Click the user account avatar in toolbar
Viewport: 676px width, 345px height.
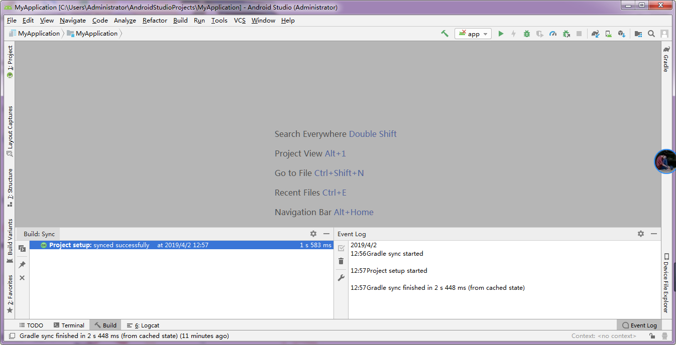pos(664,34)
